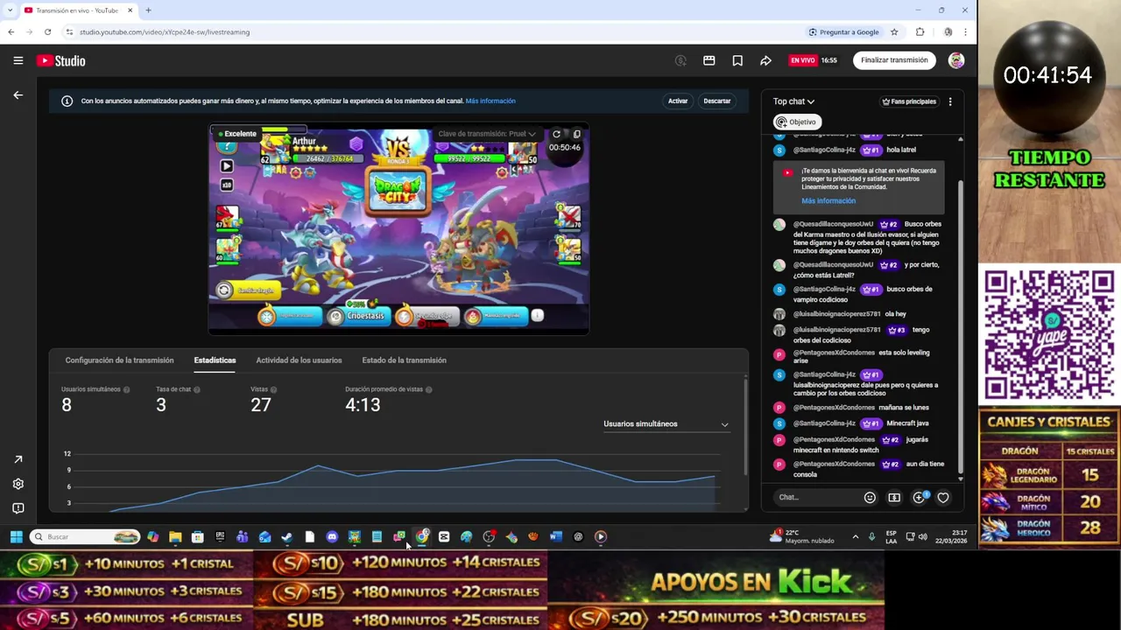Open the Clave de transmisión dropdown
This screenshot has width=1121, height=630.
(x=486, y=134)
